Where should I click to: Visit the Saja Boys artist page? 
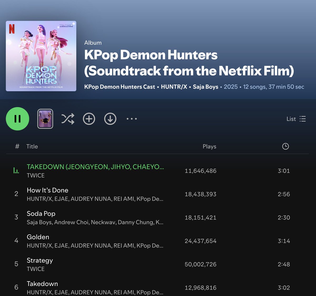(205, 87)
